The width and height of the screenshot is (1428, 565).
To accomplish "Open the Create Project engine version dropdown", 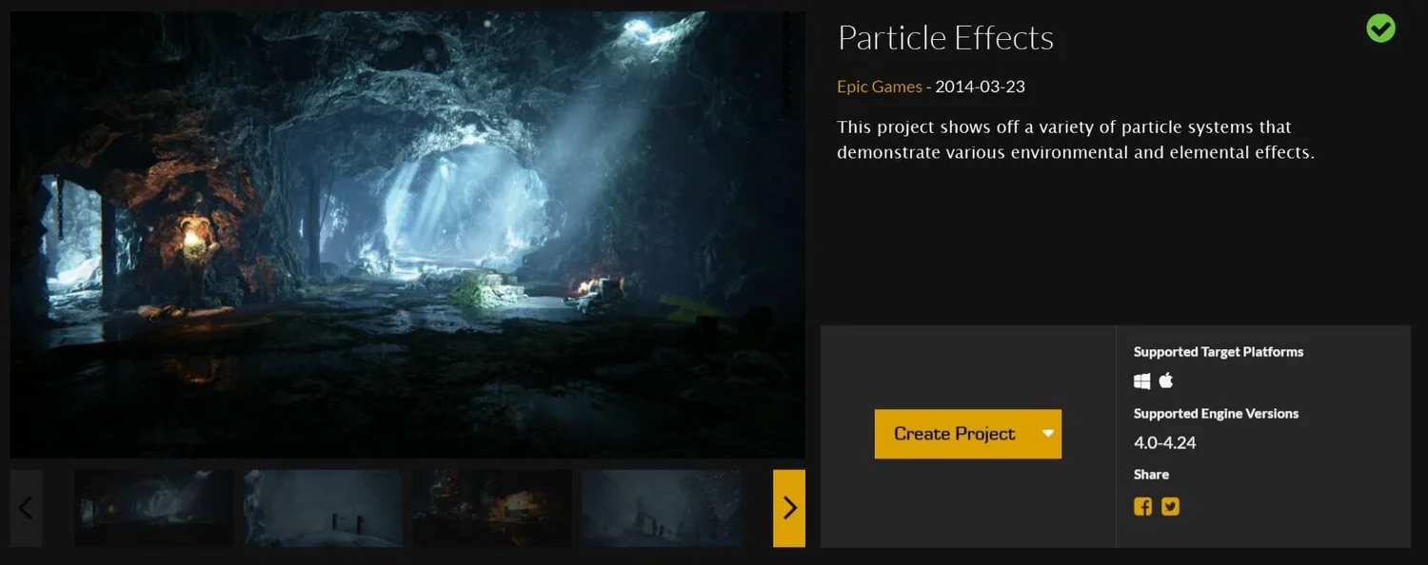I will coord(1047,433).
